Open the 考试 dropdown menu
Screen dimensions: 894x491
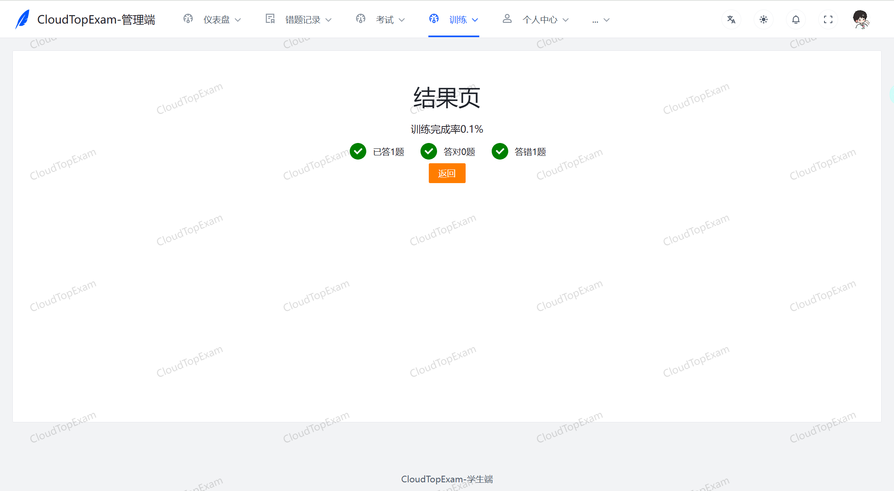point(401,19)
